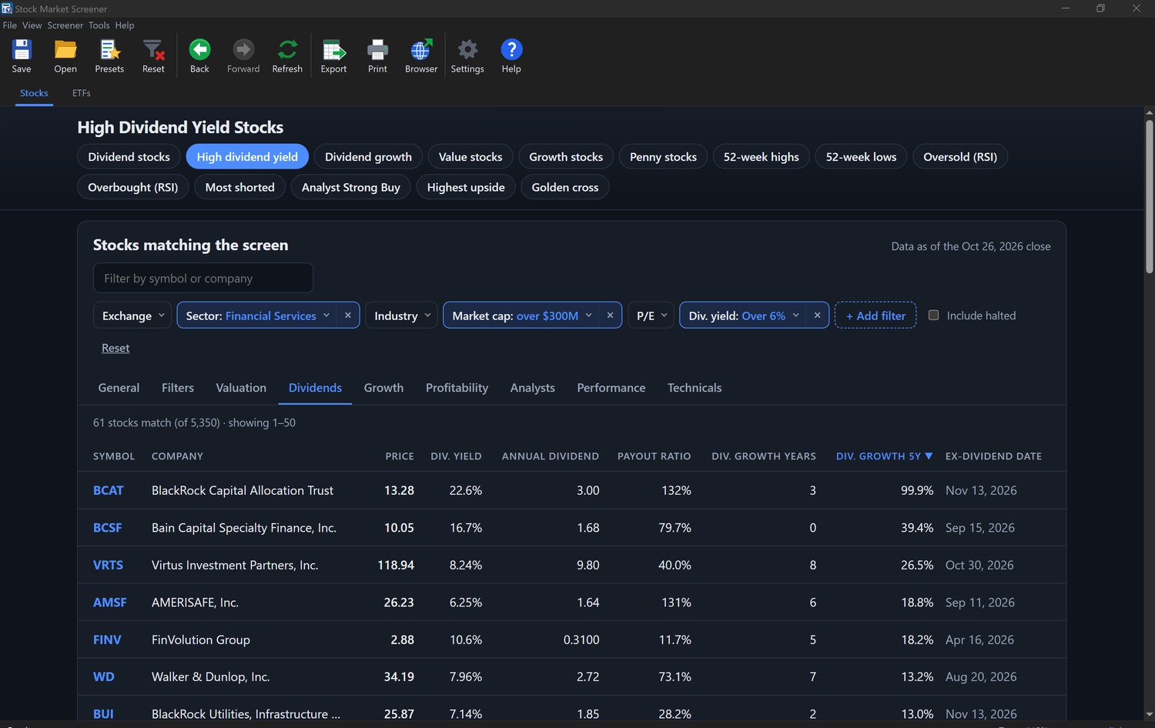
Task: Open the Sector: Financial Services dropdown
Action: pos(258,316)
